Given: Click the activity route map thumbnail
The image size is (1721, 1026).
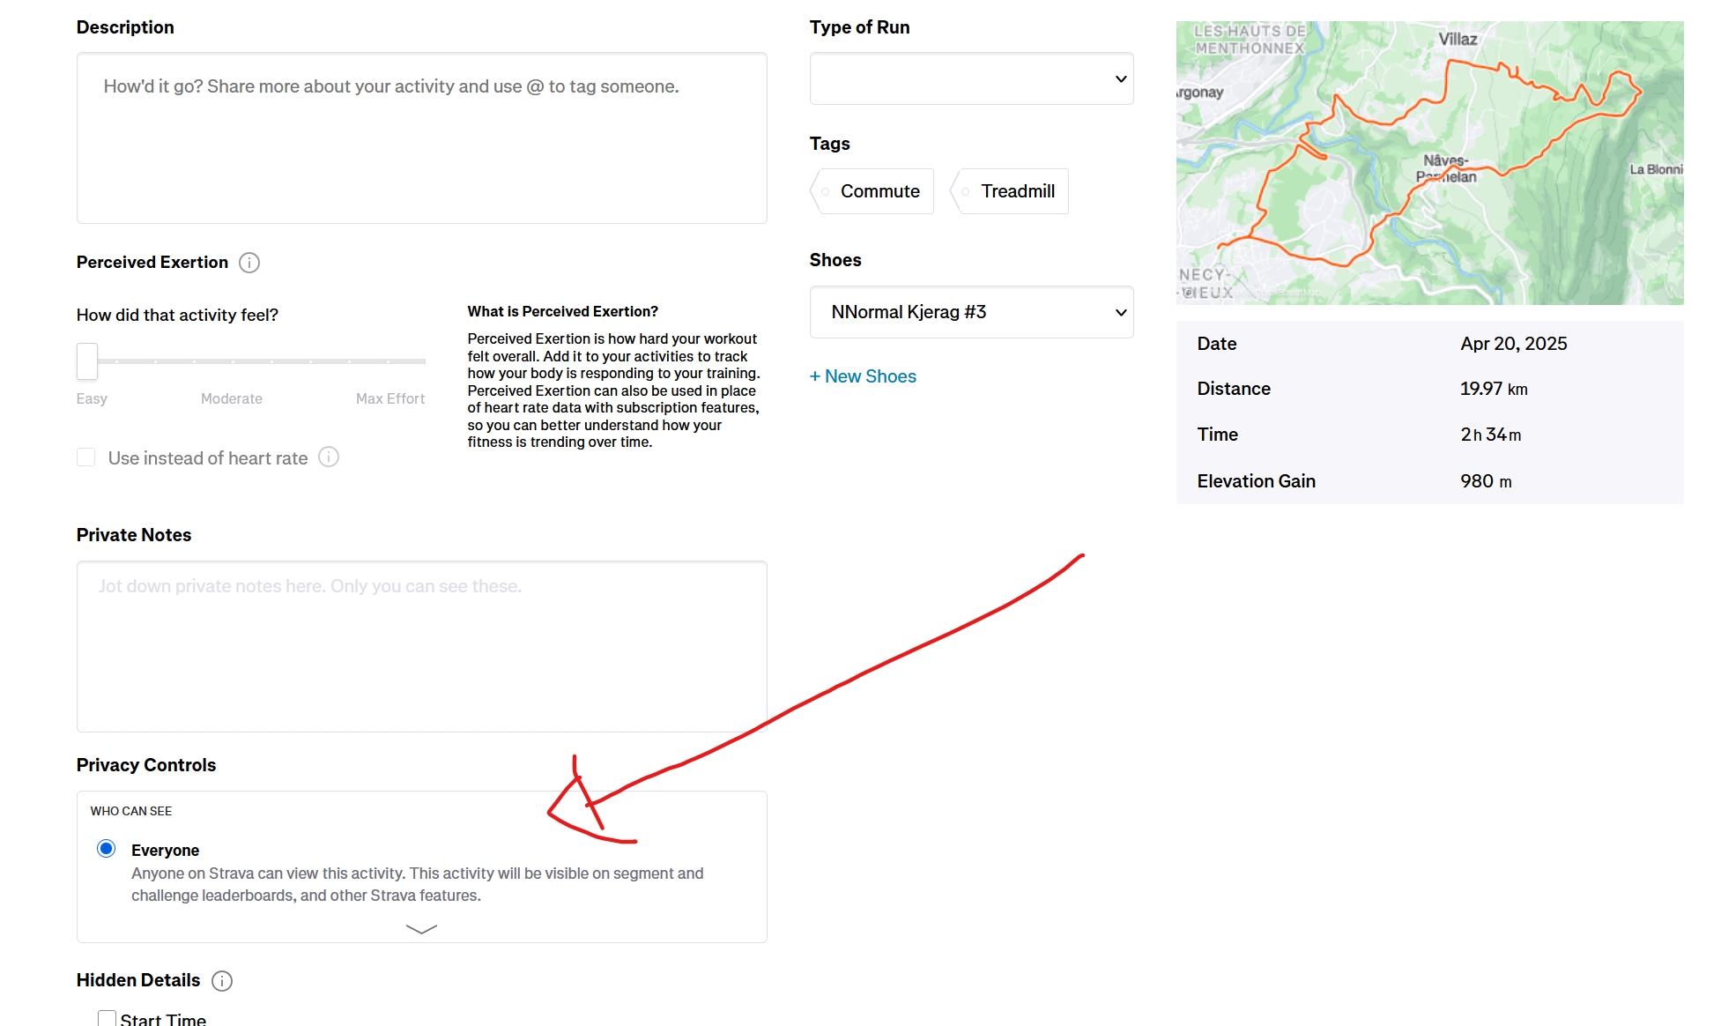Looking at the screenshot, I should (x=1428, y=164).
